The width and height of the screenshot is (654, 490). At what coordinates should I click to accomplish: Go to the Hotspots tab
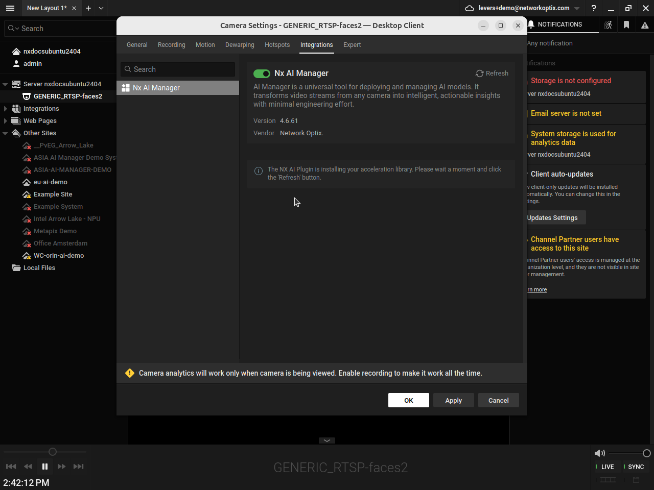click(x=277, y=45)
